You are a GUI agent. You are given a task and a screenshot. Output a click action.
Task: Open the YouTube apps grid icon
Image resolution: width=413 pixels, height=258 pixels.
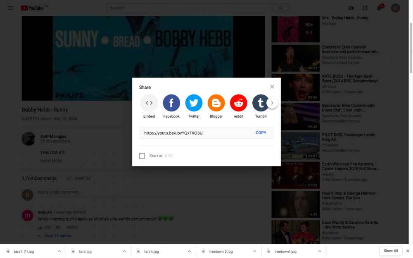[365, 8]
